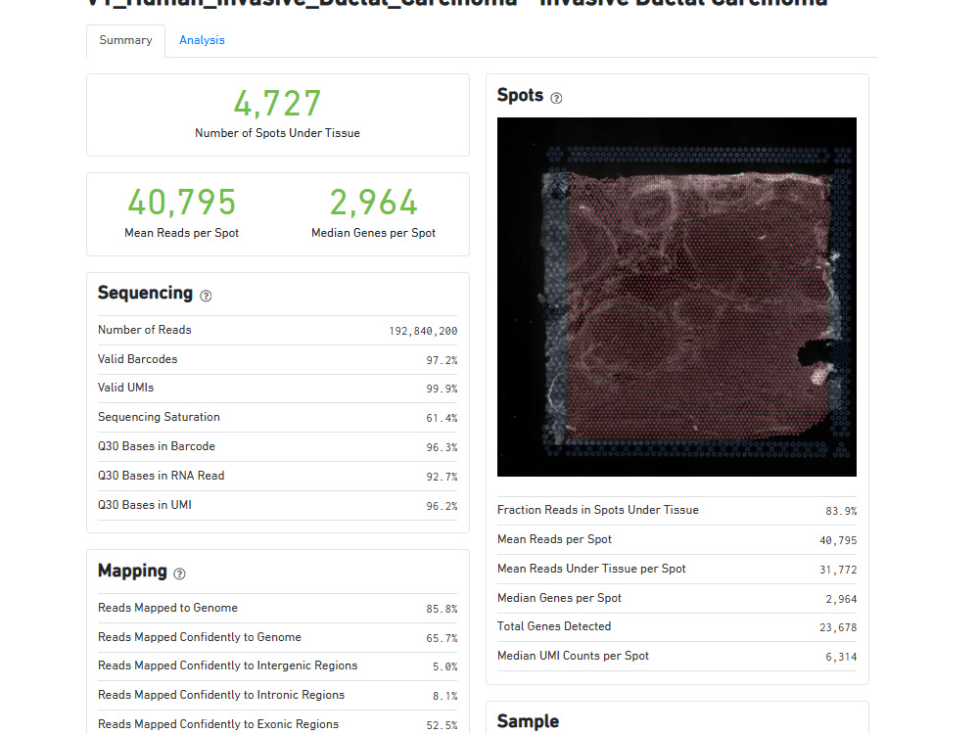Select Mean Reads per Spot table label

tap(554, 539)
